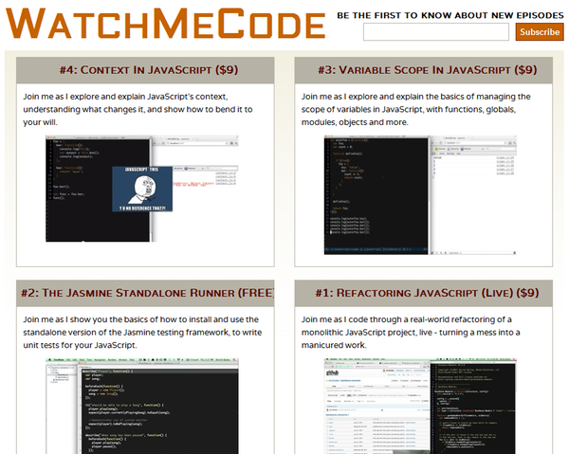Click the Subscribe button

click(x=540, y=32)
